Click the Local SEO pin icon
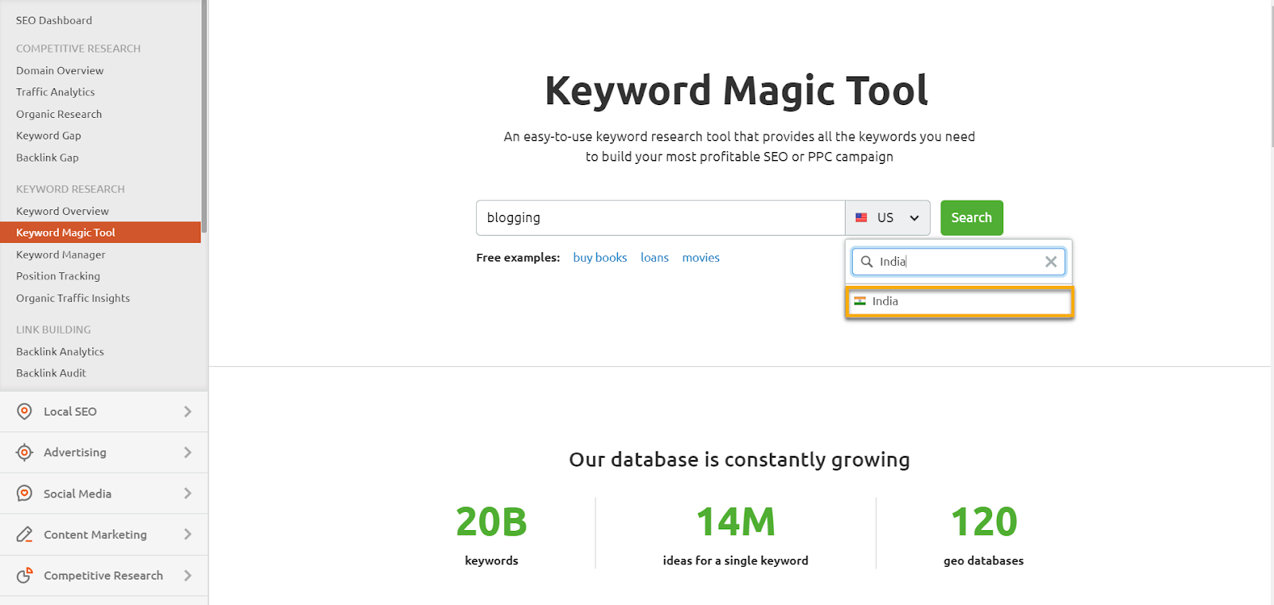 (25, 412)
